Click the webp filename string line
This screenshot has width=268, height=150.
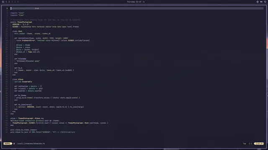[28, 61]
